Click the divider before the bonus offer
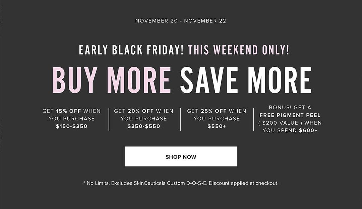362x209 pixels. pyautogui.click(x=253, y=119)
